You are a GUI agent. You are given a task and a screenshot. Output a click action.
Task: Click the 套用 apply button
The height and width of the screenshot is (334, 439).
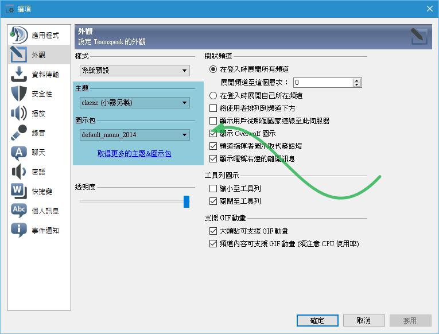click(x=410, y=321)
